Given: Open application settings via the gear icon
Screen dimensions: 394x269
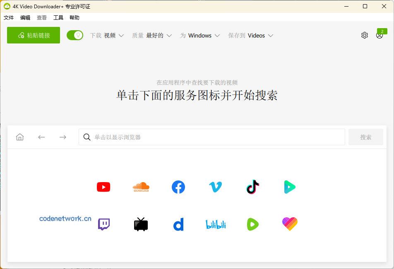Looking at the screenshot, I should point(365,35).
